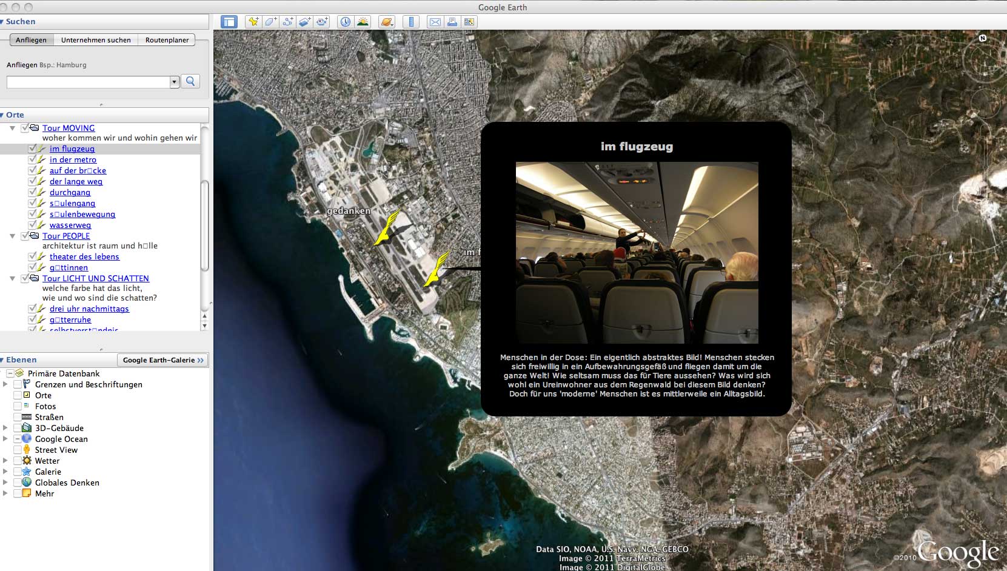Image resolution: width=1007 pixels, height=571 pixels.
Task: View in Google Maps toolbar icon
Action: pos(469,22)
